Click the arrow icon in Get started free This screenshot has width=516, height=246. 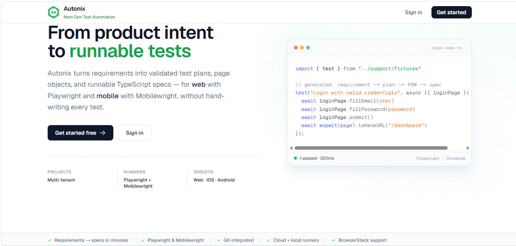pyautogui.click(x=103, y=133)
